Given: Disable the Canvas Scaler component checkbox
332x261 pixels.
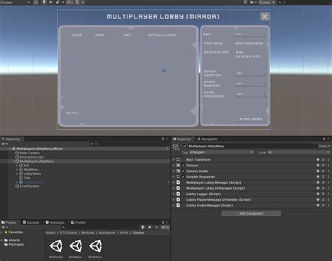Looking at the screenshot, I should [x=184, y=171].
